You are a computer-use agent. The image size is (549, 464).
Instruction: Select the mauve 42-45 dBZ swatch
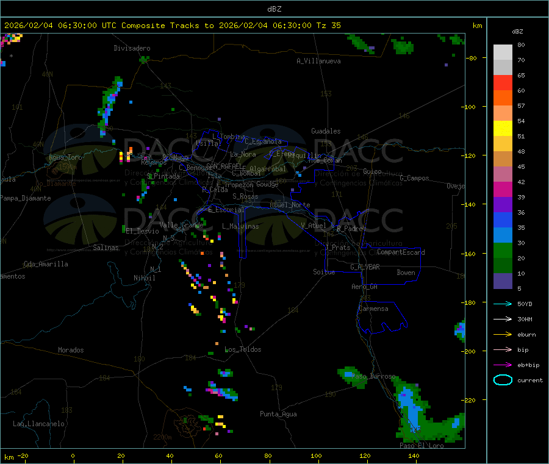click(x=503, y=174)
